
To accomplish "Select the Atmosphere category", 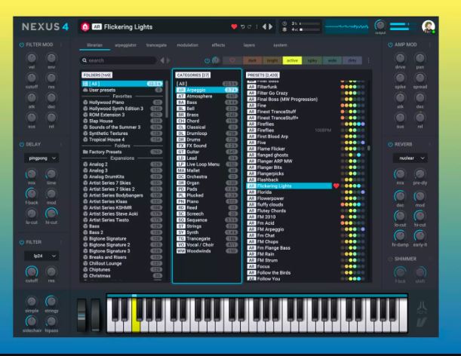I will [207, 96].
